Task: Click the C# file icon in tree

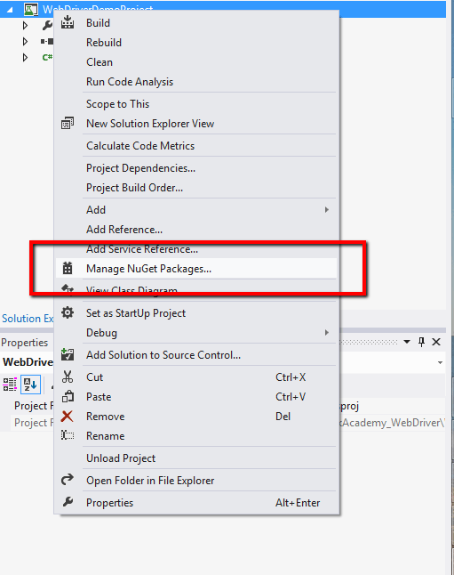Action: [x=47, y=57]
